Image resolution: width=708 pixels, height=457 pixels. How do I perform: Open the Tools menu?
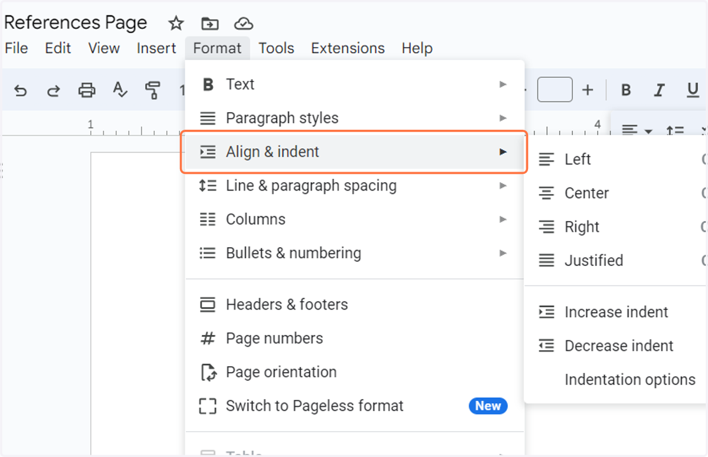tap(276, 48)
